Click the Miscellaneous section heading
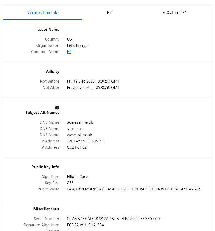Viewport: 215px width, 231px height. coord(46,209)
